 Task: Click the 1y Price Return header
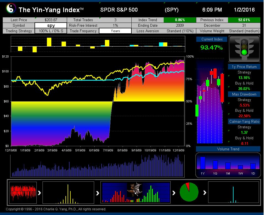tap(244, 67)
